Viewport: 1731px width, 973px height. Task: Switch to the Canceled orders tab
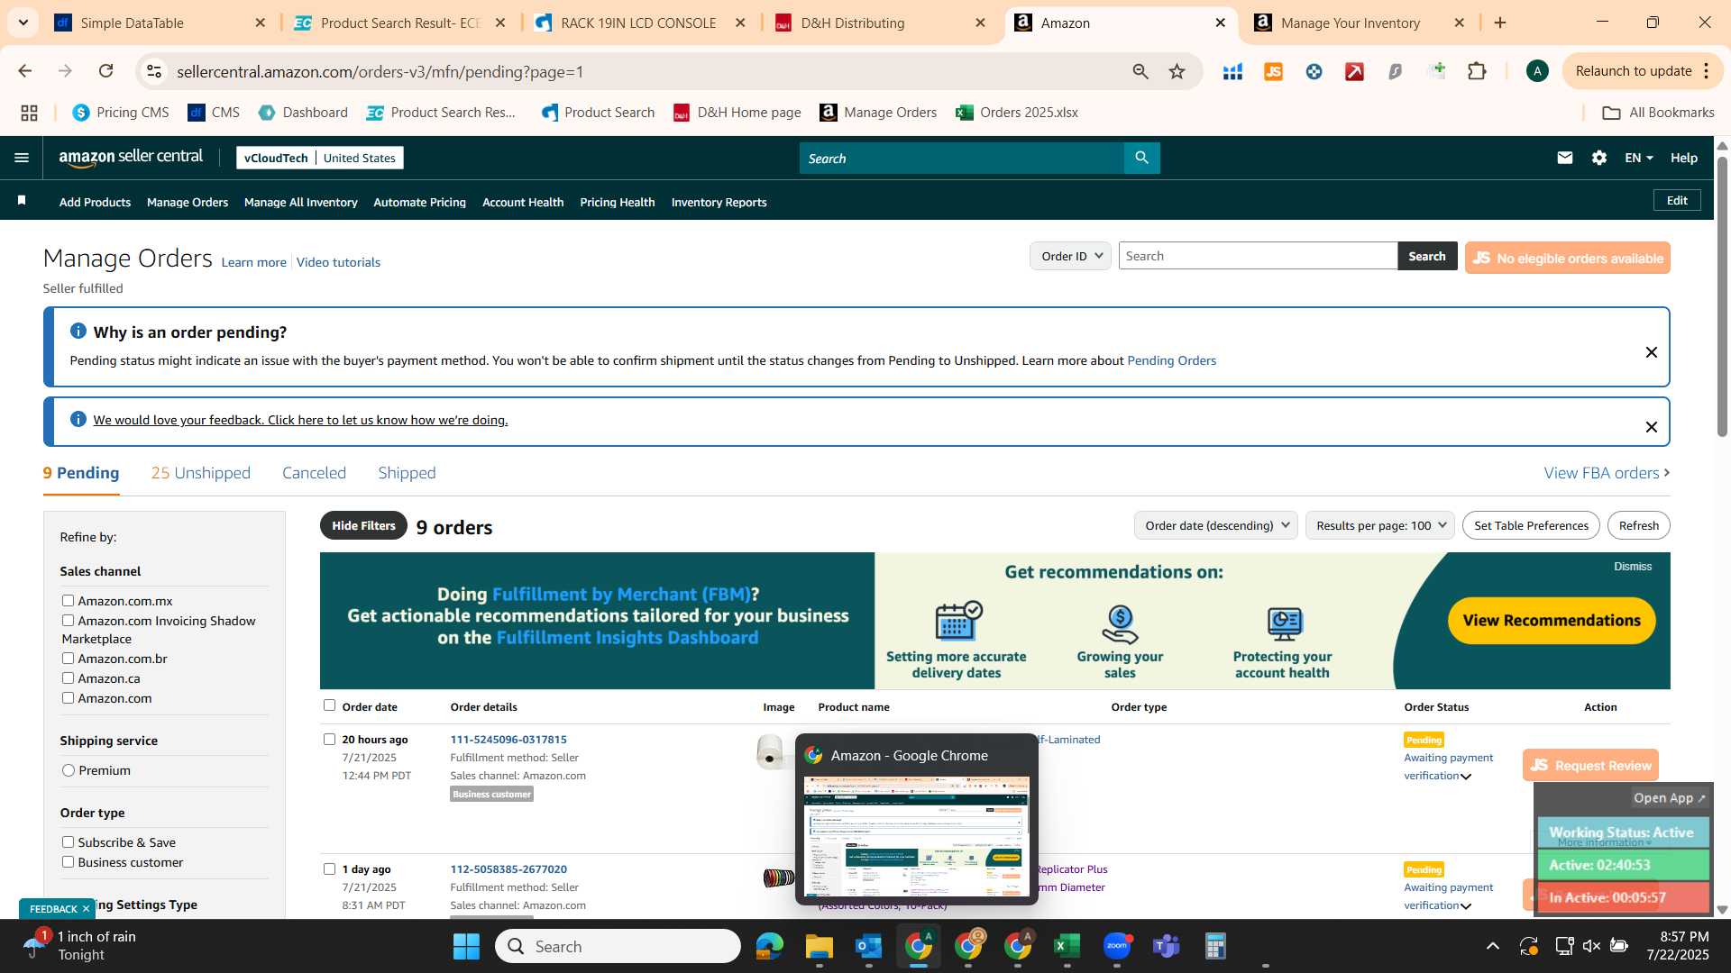[x=314, y=473]
